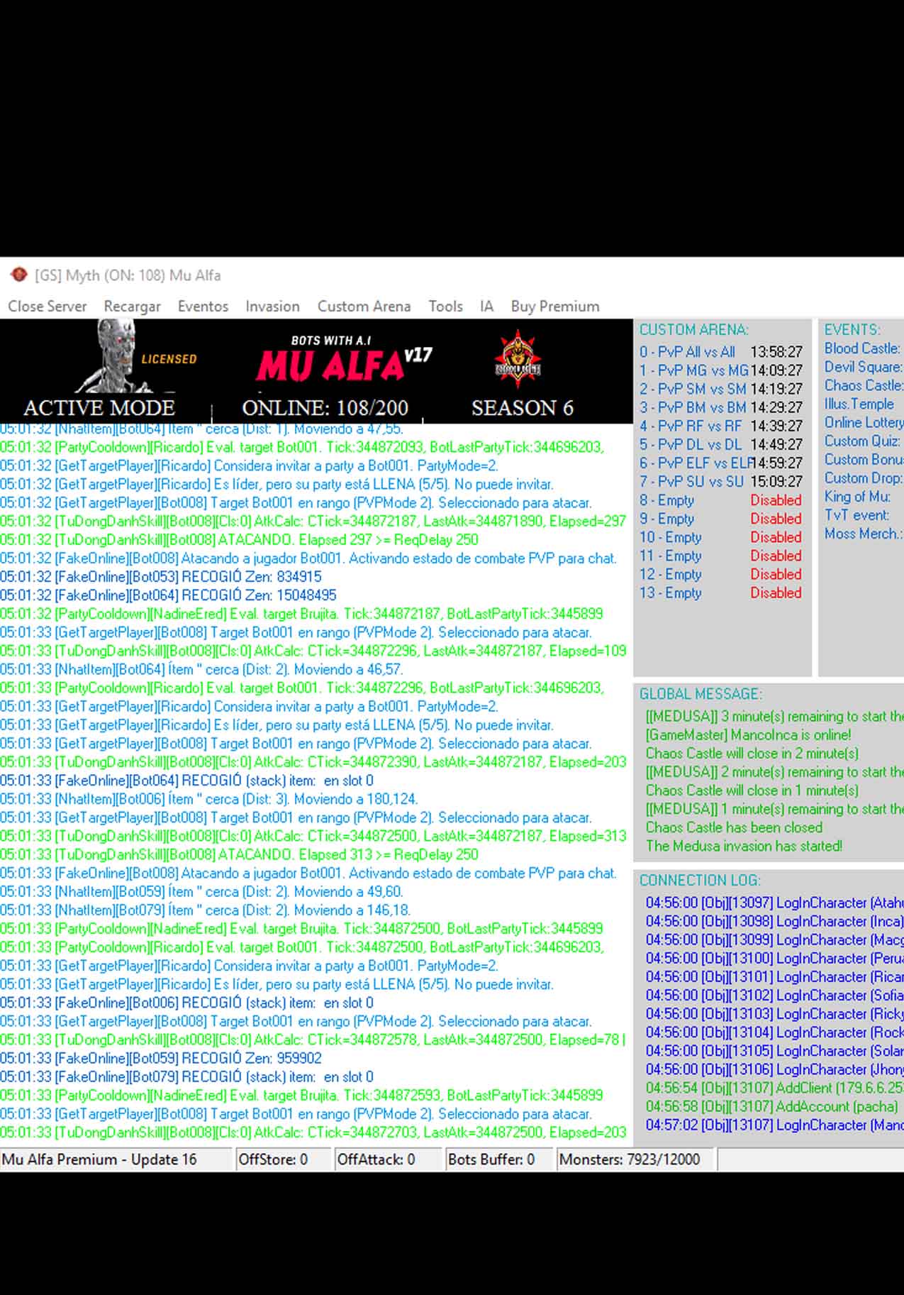Open the IA menu

[x=486, y=307]
